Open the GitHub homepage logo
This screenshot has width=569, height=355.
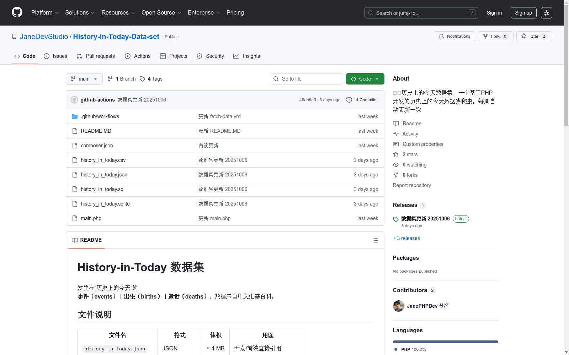tap(17, 12)
